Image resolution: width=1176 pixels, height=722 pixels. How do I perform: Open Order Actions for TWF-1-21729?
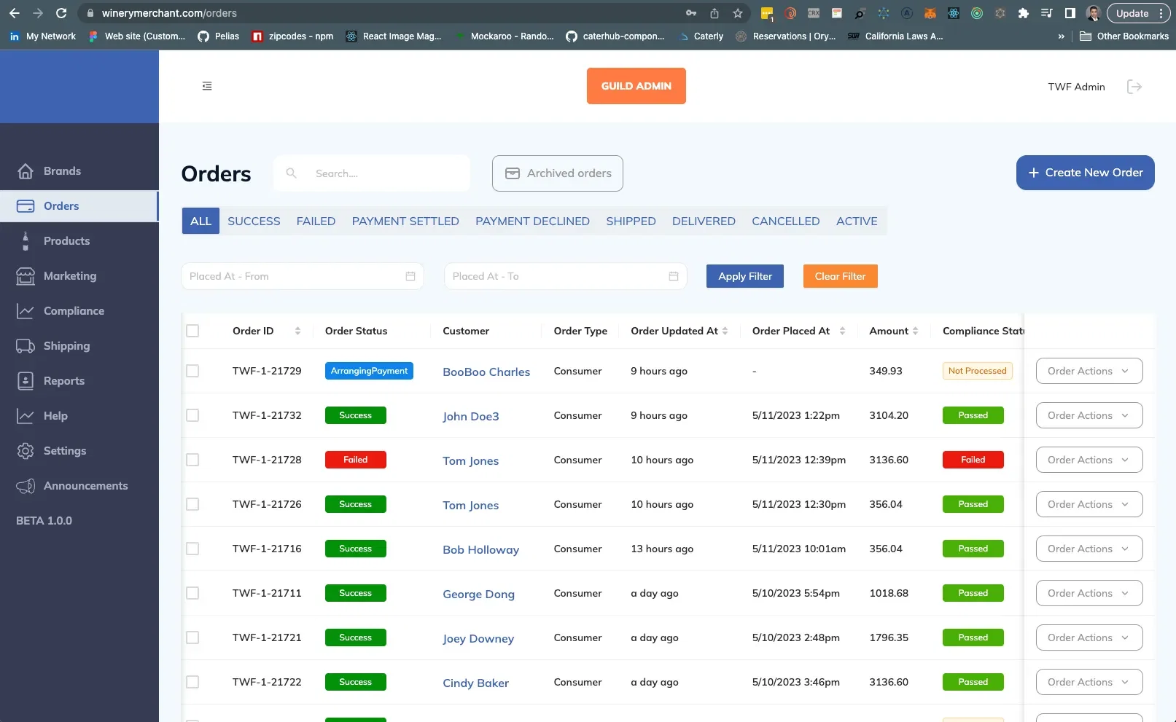(x=1089, y=371)
